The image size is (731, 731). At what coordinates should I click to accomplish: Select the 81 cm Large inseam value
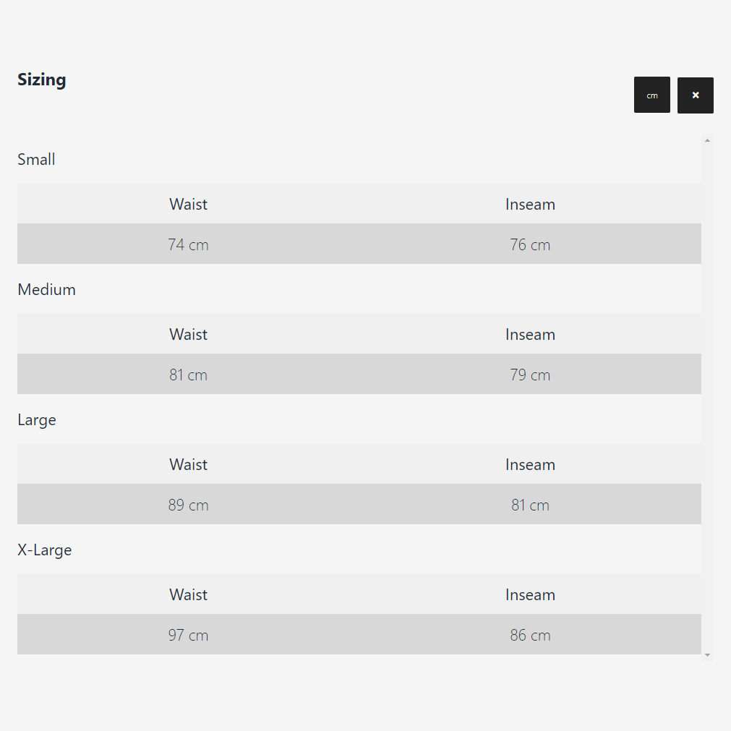(530, 505)
